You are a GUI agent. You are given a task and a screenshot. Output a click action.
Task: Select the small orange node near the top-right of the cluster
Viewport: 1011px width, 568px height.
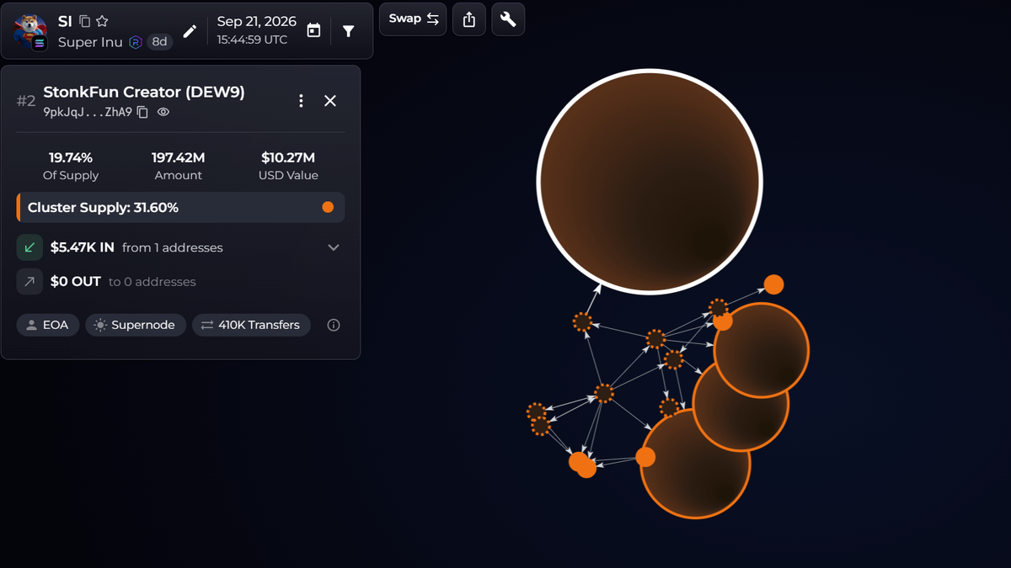click(773, 284)
